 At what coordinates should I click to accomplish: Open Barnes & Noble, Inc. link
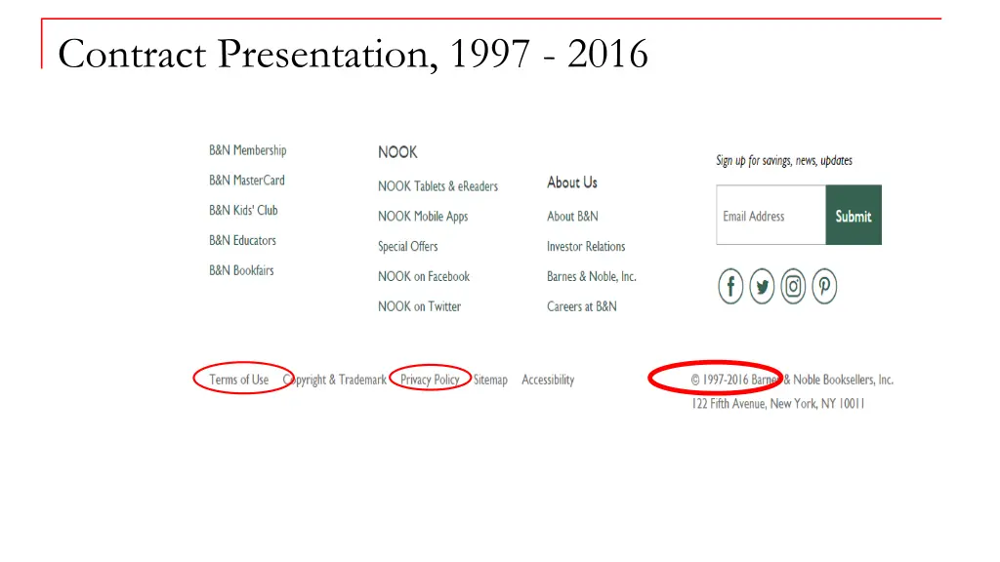pos(591,276)
